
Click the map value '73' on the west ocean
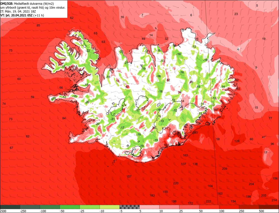coord(11,119)
